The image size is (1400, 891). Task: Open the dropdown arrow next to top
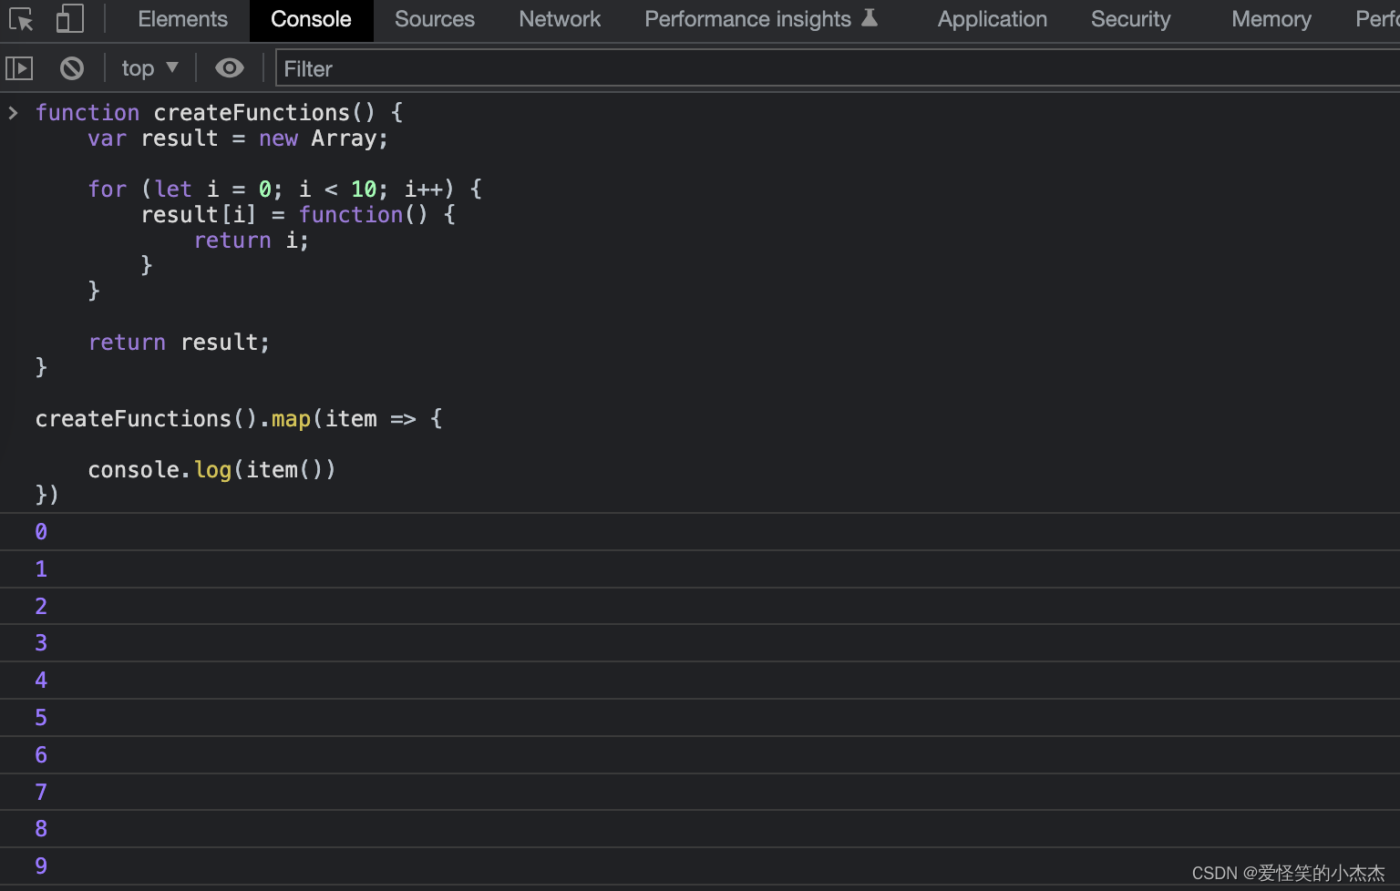171,67
